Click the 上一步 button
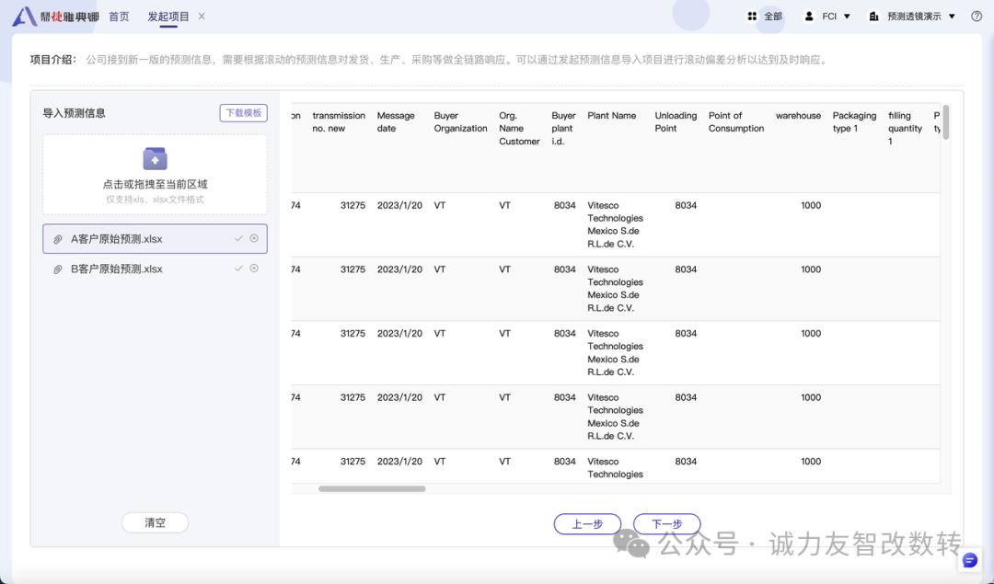This screenshot has height=584, width=994. tap(587, 524)
